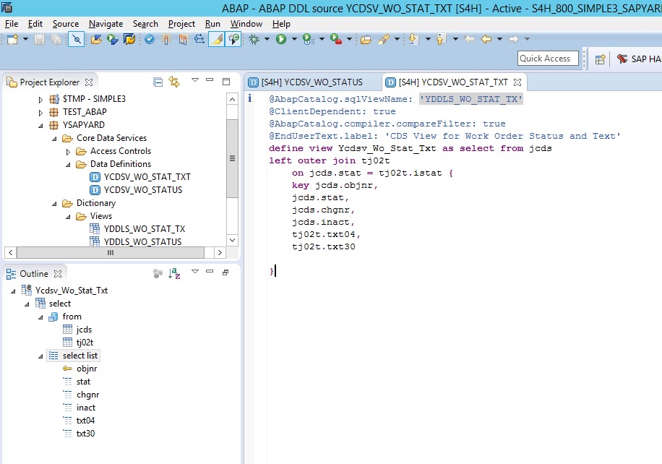Select the tj02t table in Outline

(85, 343)
